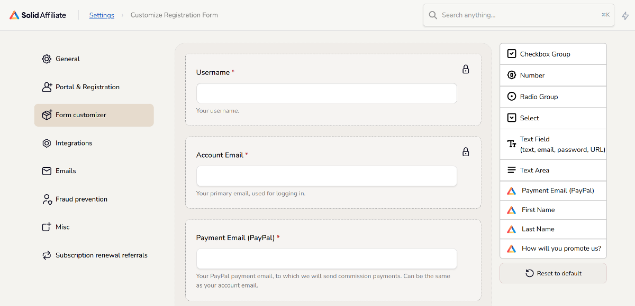635x306 pixels.
Task: Click the lock icon on Account Email field
Action: click(466, 152)
